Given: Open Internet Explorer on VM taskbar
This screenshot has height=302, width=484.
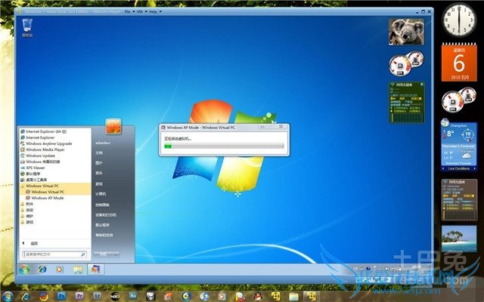Looking at the screenshot, I should tap(42, 270).
